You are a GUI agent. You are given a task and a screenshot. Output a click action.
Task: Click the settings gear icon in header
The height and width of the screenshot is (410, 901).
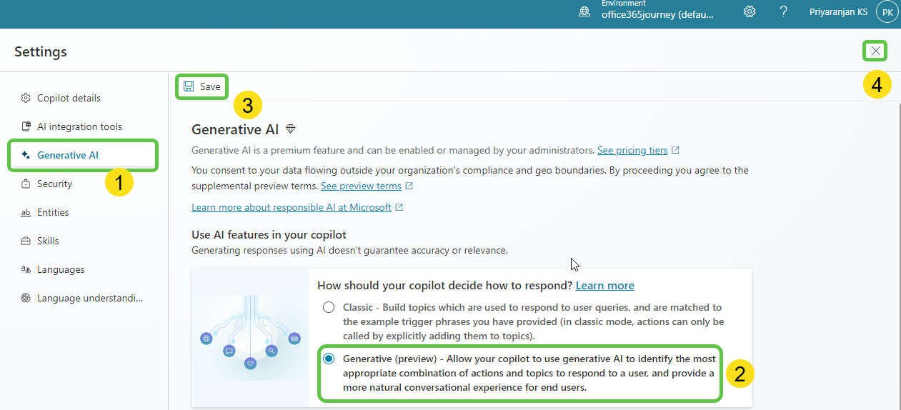point(750,11)
